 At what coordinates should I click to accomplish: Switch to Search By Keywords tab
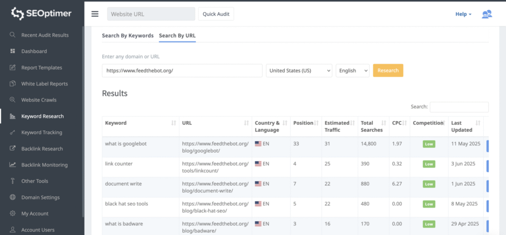click(x=128, y=36)
